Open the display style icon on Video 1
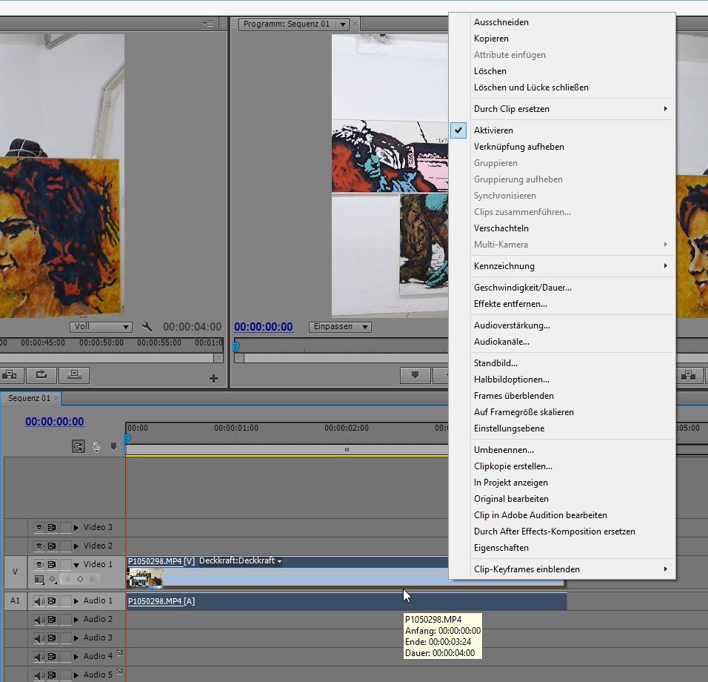 pyautogui.click(x=39, y=579)
